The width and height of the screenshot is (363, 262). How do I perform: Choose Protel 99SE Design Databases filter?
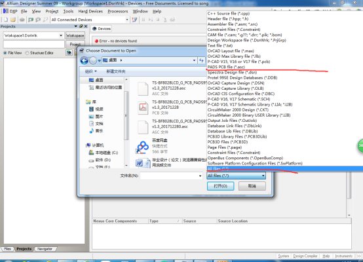click(242, 78)
